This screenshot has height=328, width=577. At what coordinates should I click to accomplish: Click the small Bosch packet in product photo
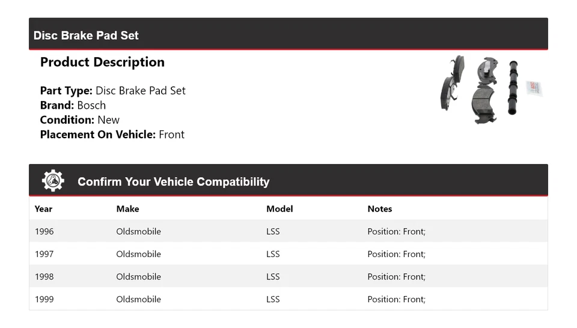pos(534,88)
